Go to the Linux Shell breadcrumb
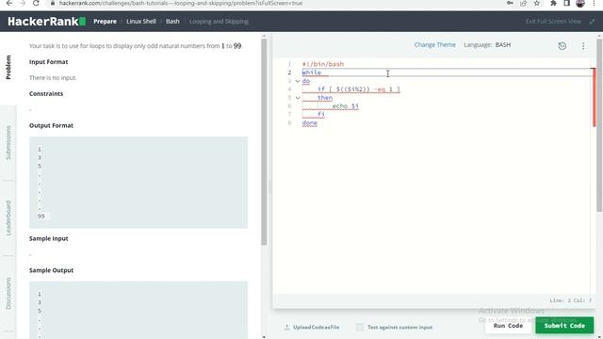Image resolution: width=603 pixels, height=339 pixels. click(141, 22)
